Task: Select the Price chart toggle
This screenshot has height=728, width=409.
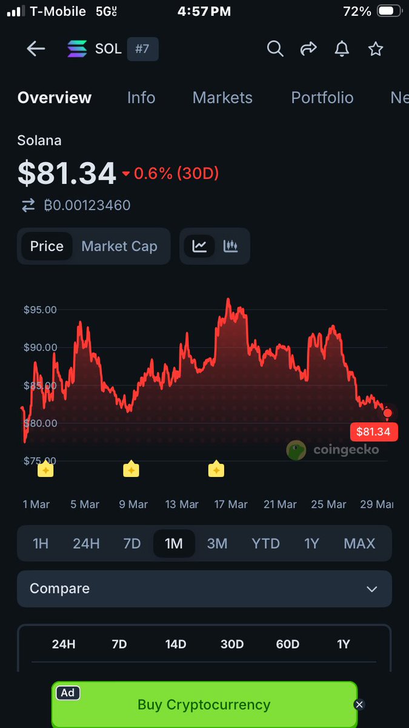Action: [x=47, y=246]
